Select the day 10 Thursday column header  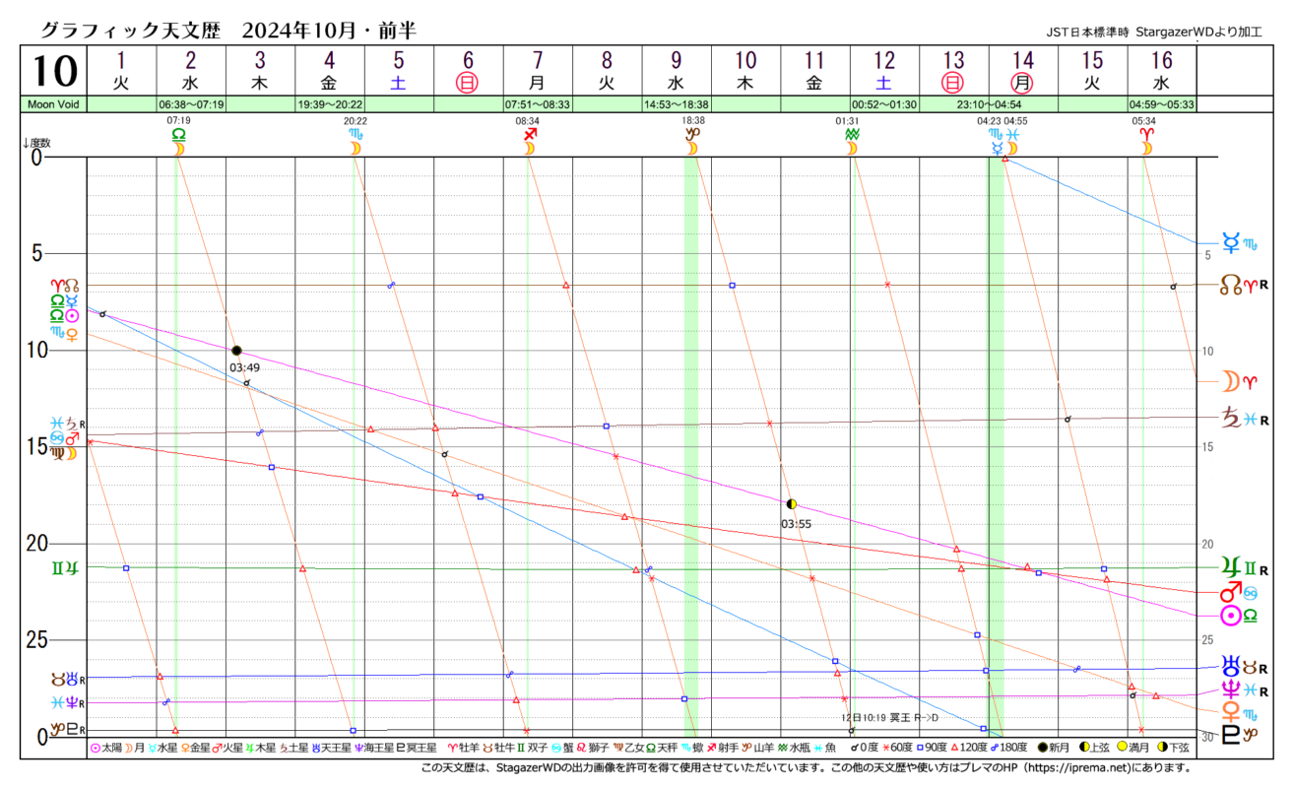(745, 70)
